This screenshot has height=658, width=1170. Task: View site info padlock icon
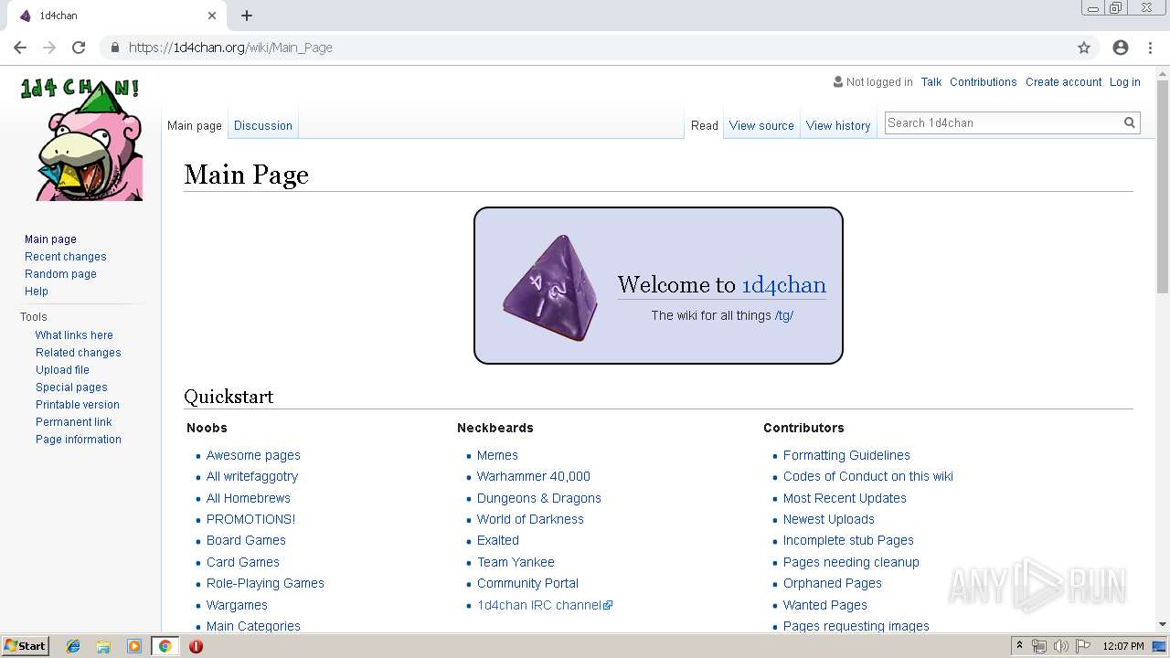tap(115, 48)
